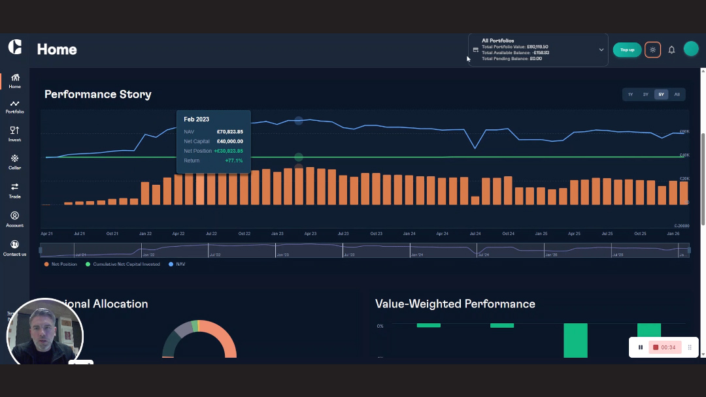Show All time range data
The width and height of the screenshot is (706, 397).
tap(677, 95)
